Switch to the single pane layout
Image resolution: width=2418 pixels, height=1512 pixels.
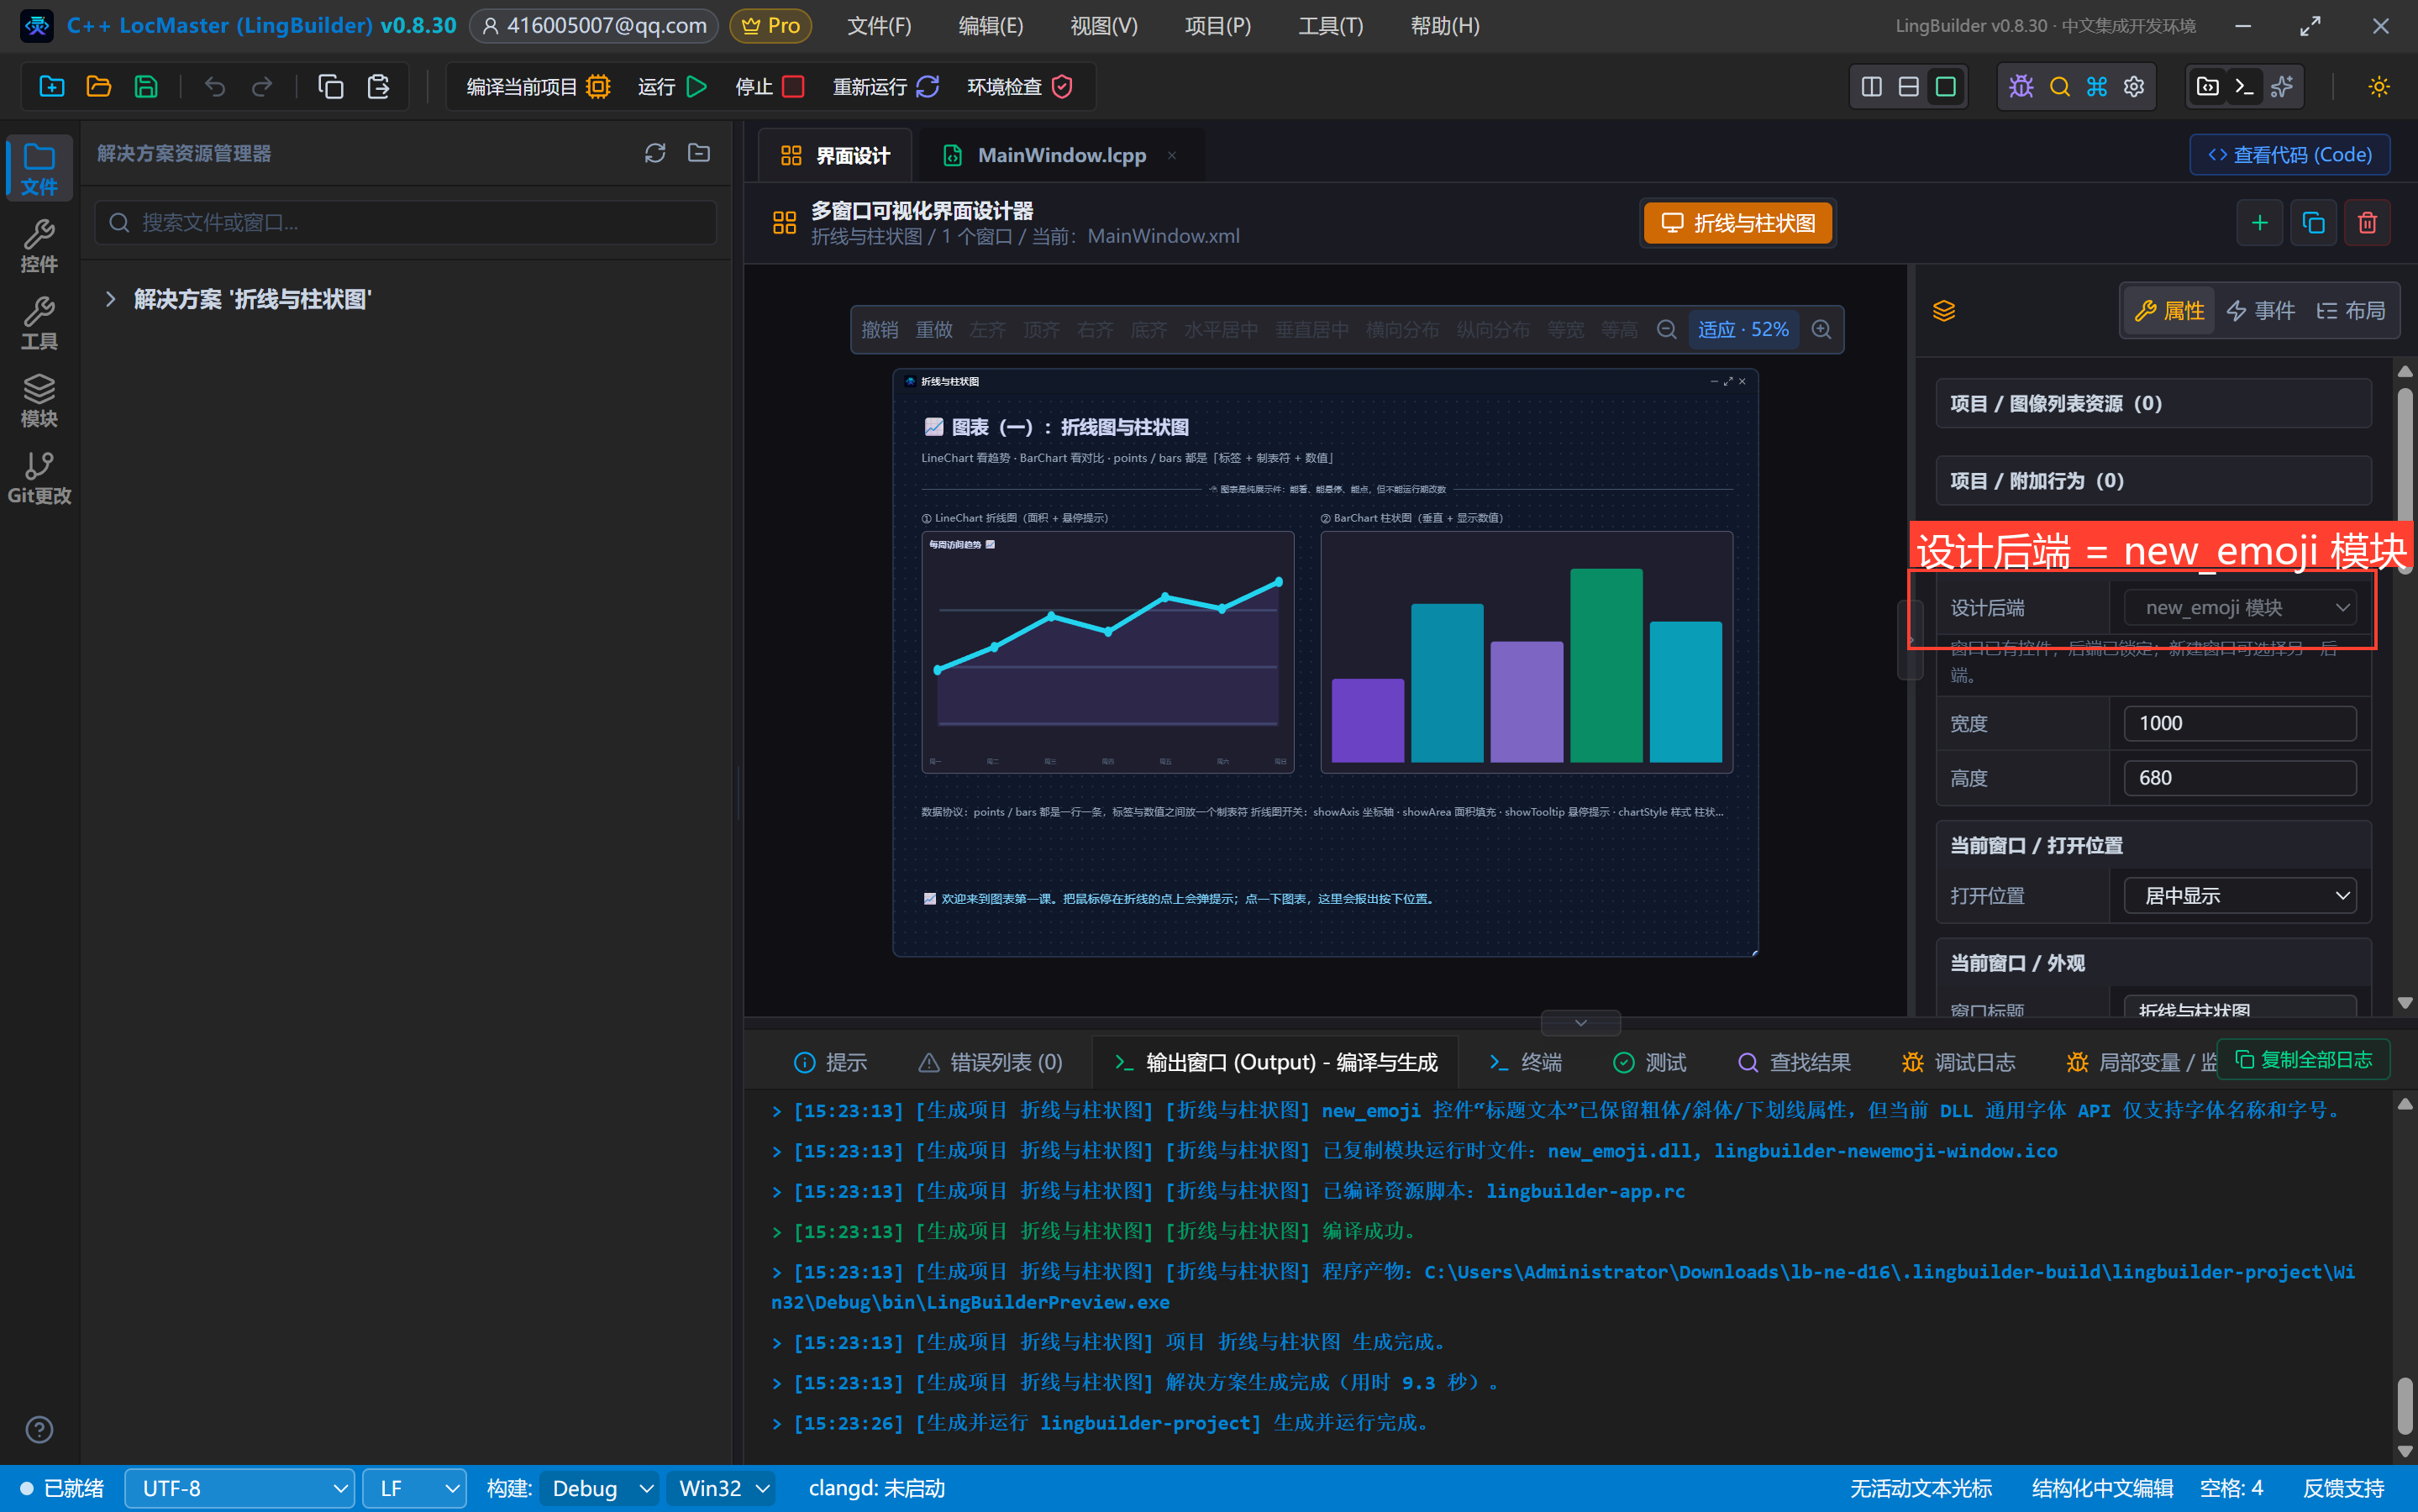pyautogui.click(x=1945, y=87)
